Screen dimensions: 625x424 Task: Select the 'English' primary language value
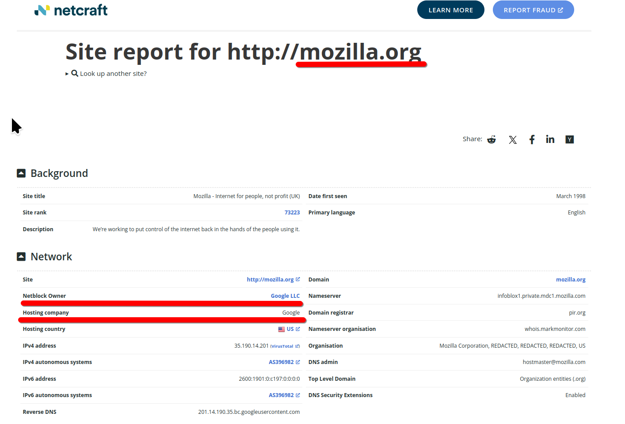[x=576, y=213]
